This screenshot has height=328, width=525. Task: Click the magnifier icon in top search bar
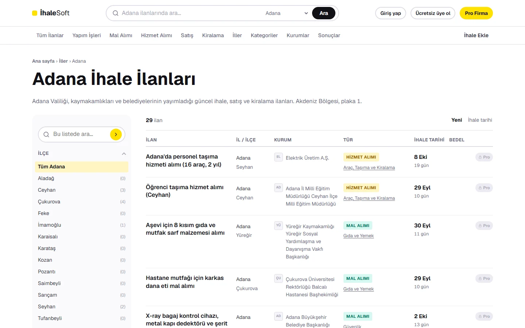point(116,13)
